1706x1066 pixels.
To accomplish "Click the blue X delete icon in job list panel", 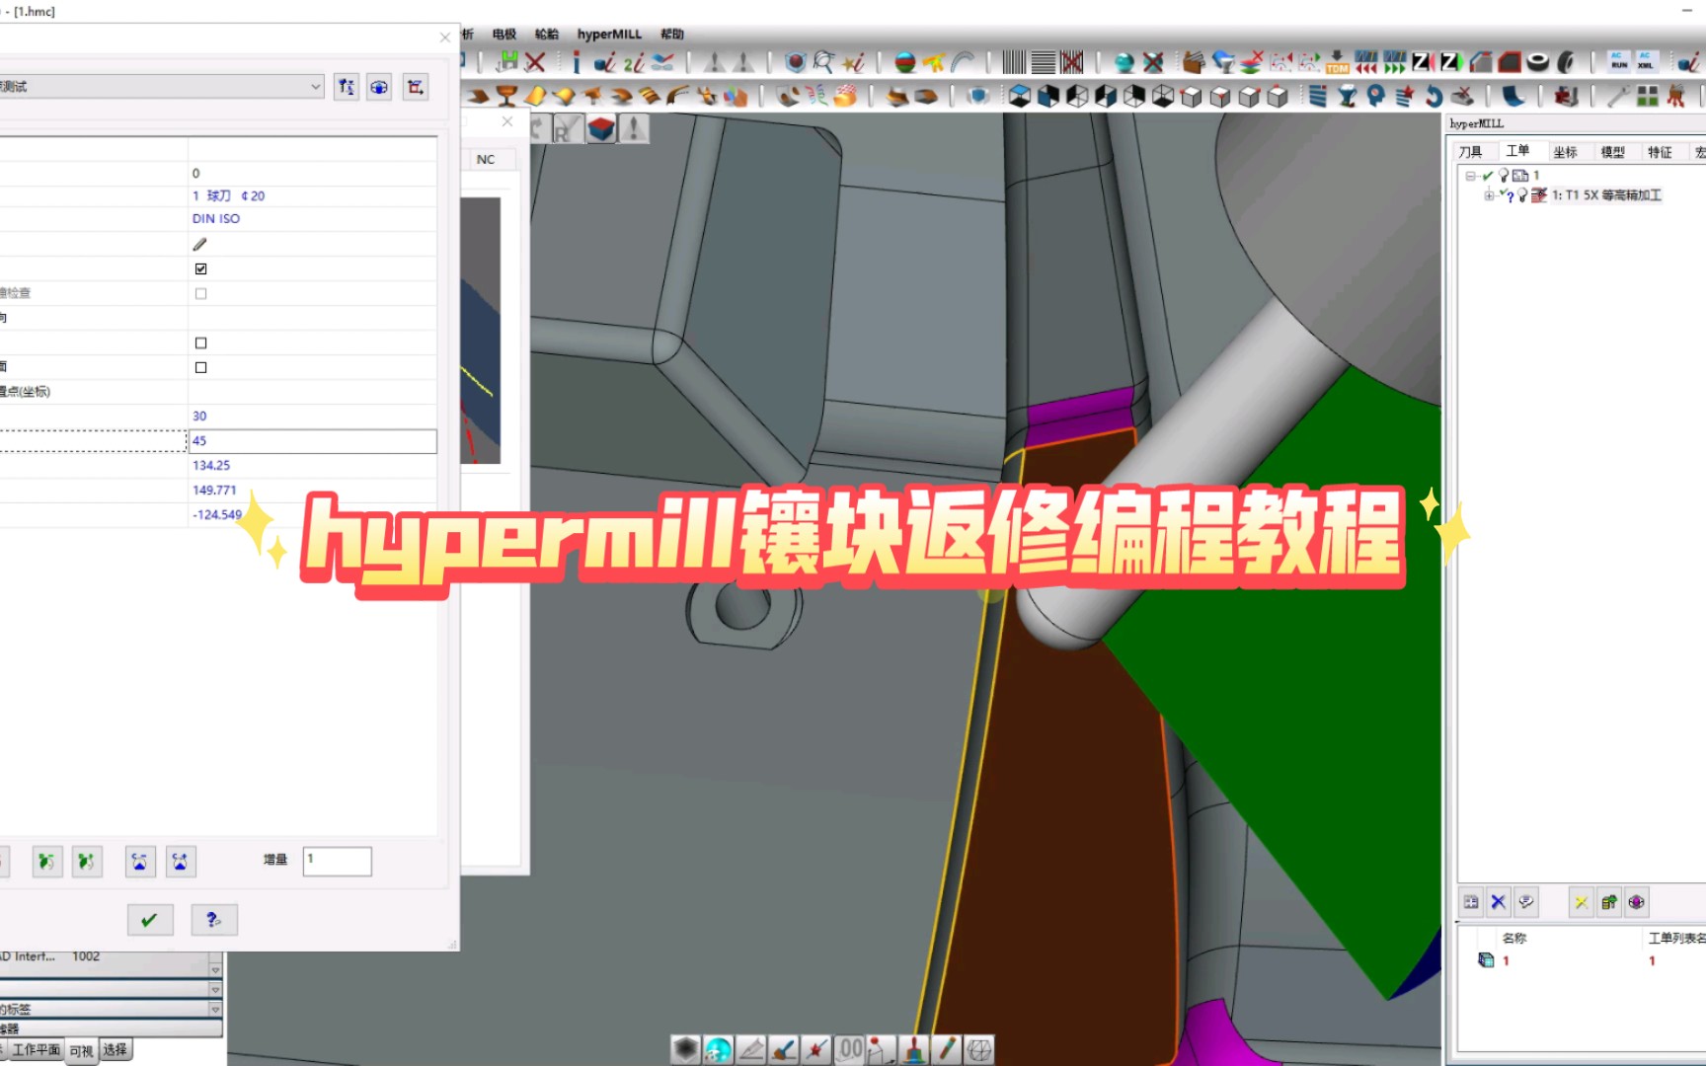I will coord(1499,901).
